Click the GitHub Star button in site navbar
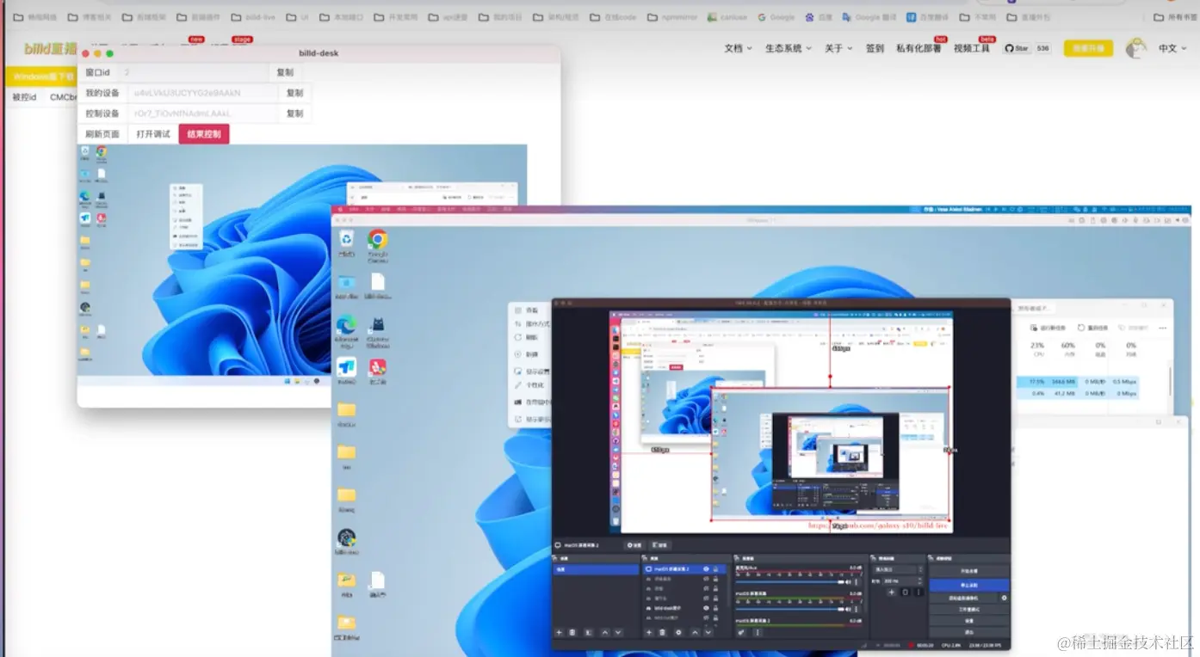This screenshot has width=1200, height=657. (x=1018, y=48)
